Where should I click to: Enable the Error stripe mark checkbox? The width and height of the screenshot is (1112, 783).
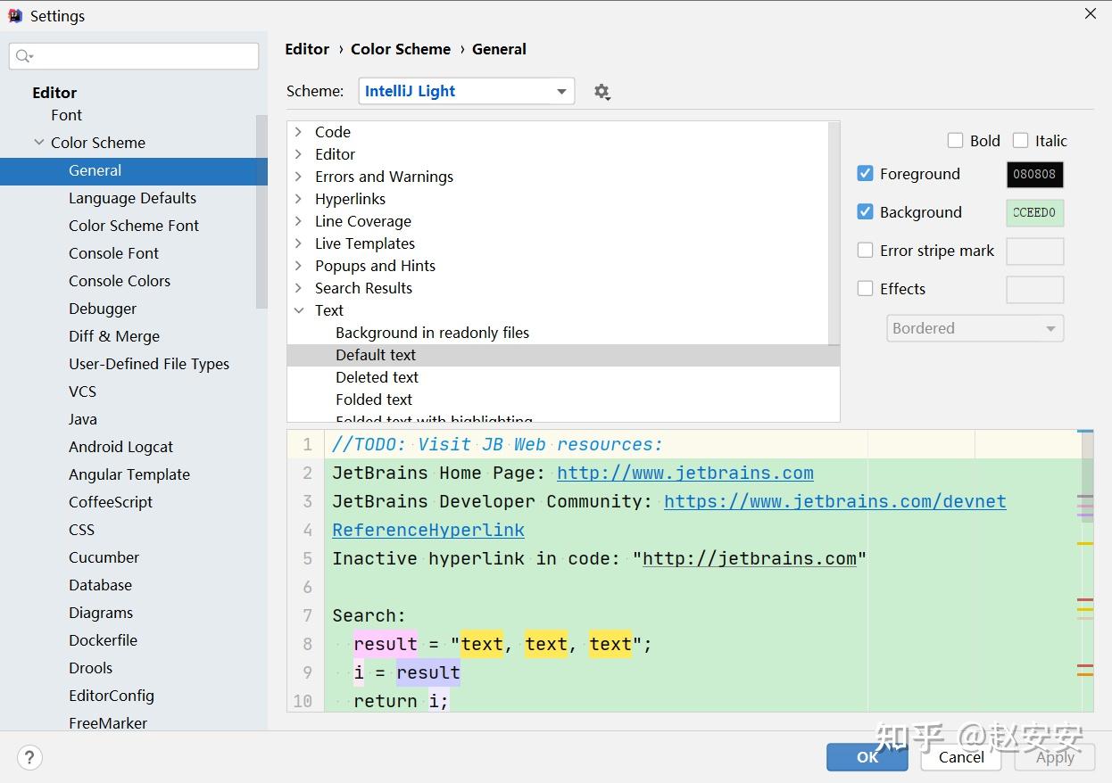click(865, 251)
